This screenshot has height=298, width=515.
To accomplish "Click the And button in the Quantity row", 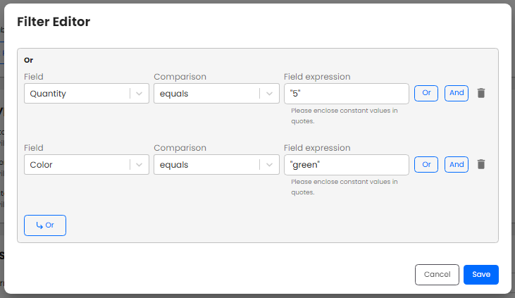I will click(457, 93).
